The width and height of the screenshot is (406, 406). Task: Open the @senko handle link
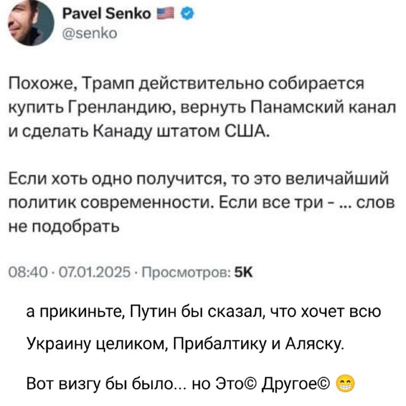coord(90,33)
